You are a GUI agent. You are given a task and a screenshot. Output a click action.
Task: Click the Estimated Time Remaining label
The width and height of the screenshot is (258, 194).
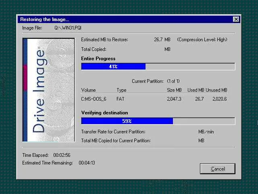48,163
